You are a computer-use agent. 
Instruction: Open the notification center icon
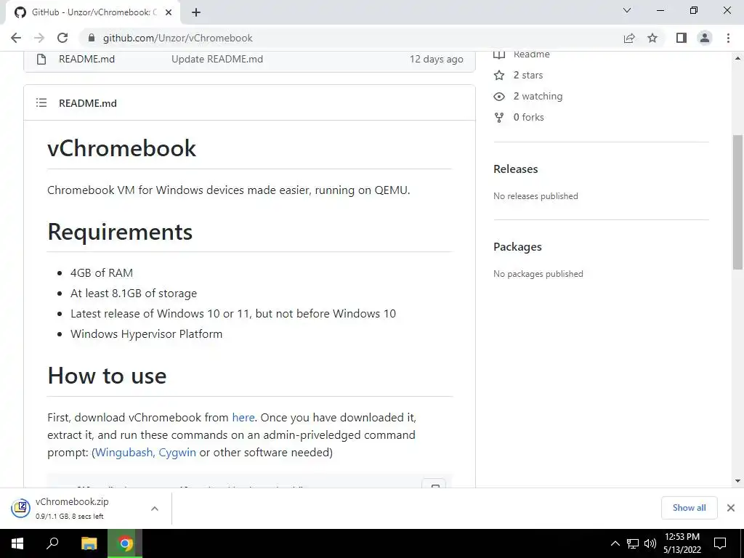pyautogui.click(x=720, y=543)
